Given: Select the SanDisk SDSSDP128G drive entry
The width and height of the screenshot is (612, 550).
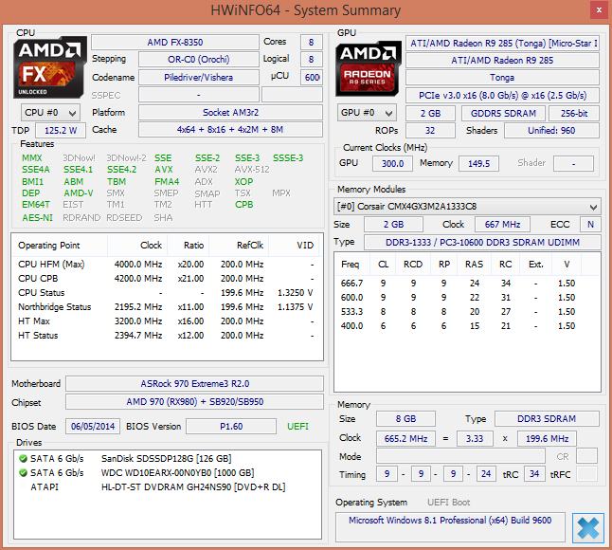Looking at the screenshot, I should coord(167,458).
